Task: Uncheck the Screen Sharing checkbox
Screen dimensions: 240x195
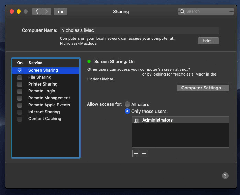Action: tap(20, 70)
